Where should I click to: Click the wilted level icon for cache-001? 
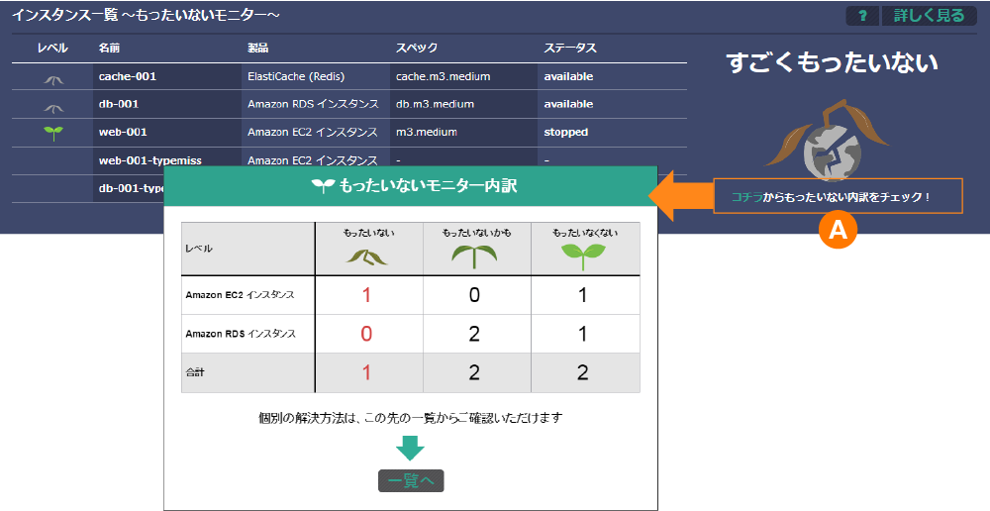coord(53,79)
